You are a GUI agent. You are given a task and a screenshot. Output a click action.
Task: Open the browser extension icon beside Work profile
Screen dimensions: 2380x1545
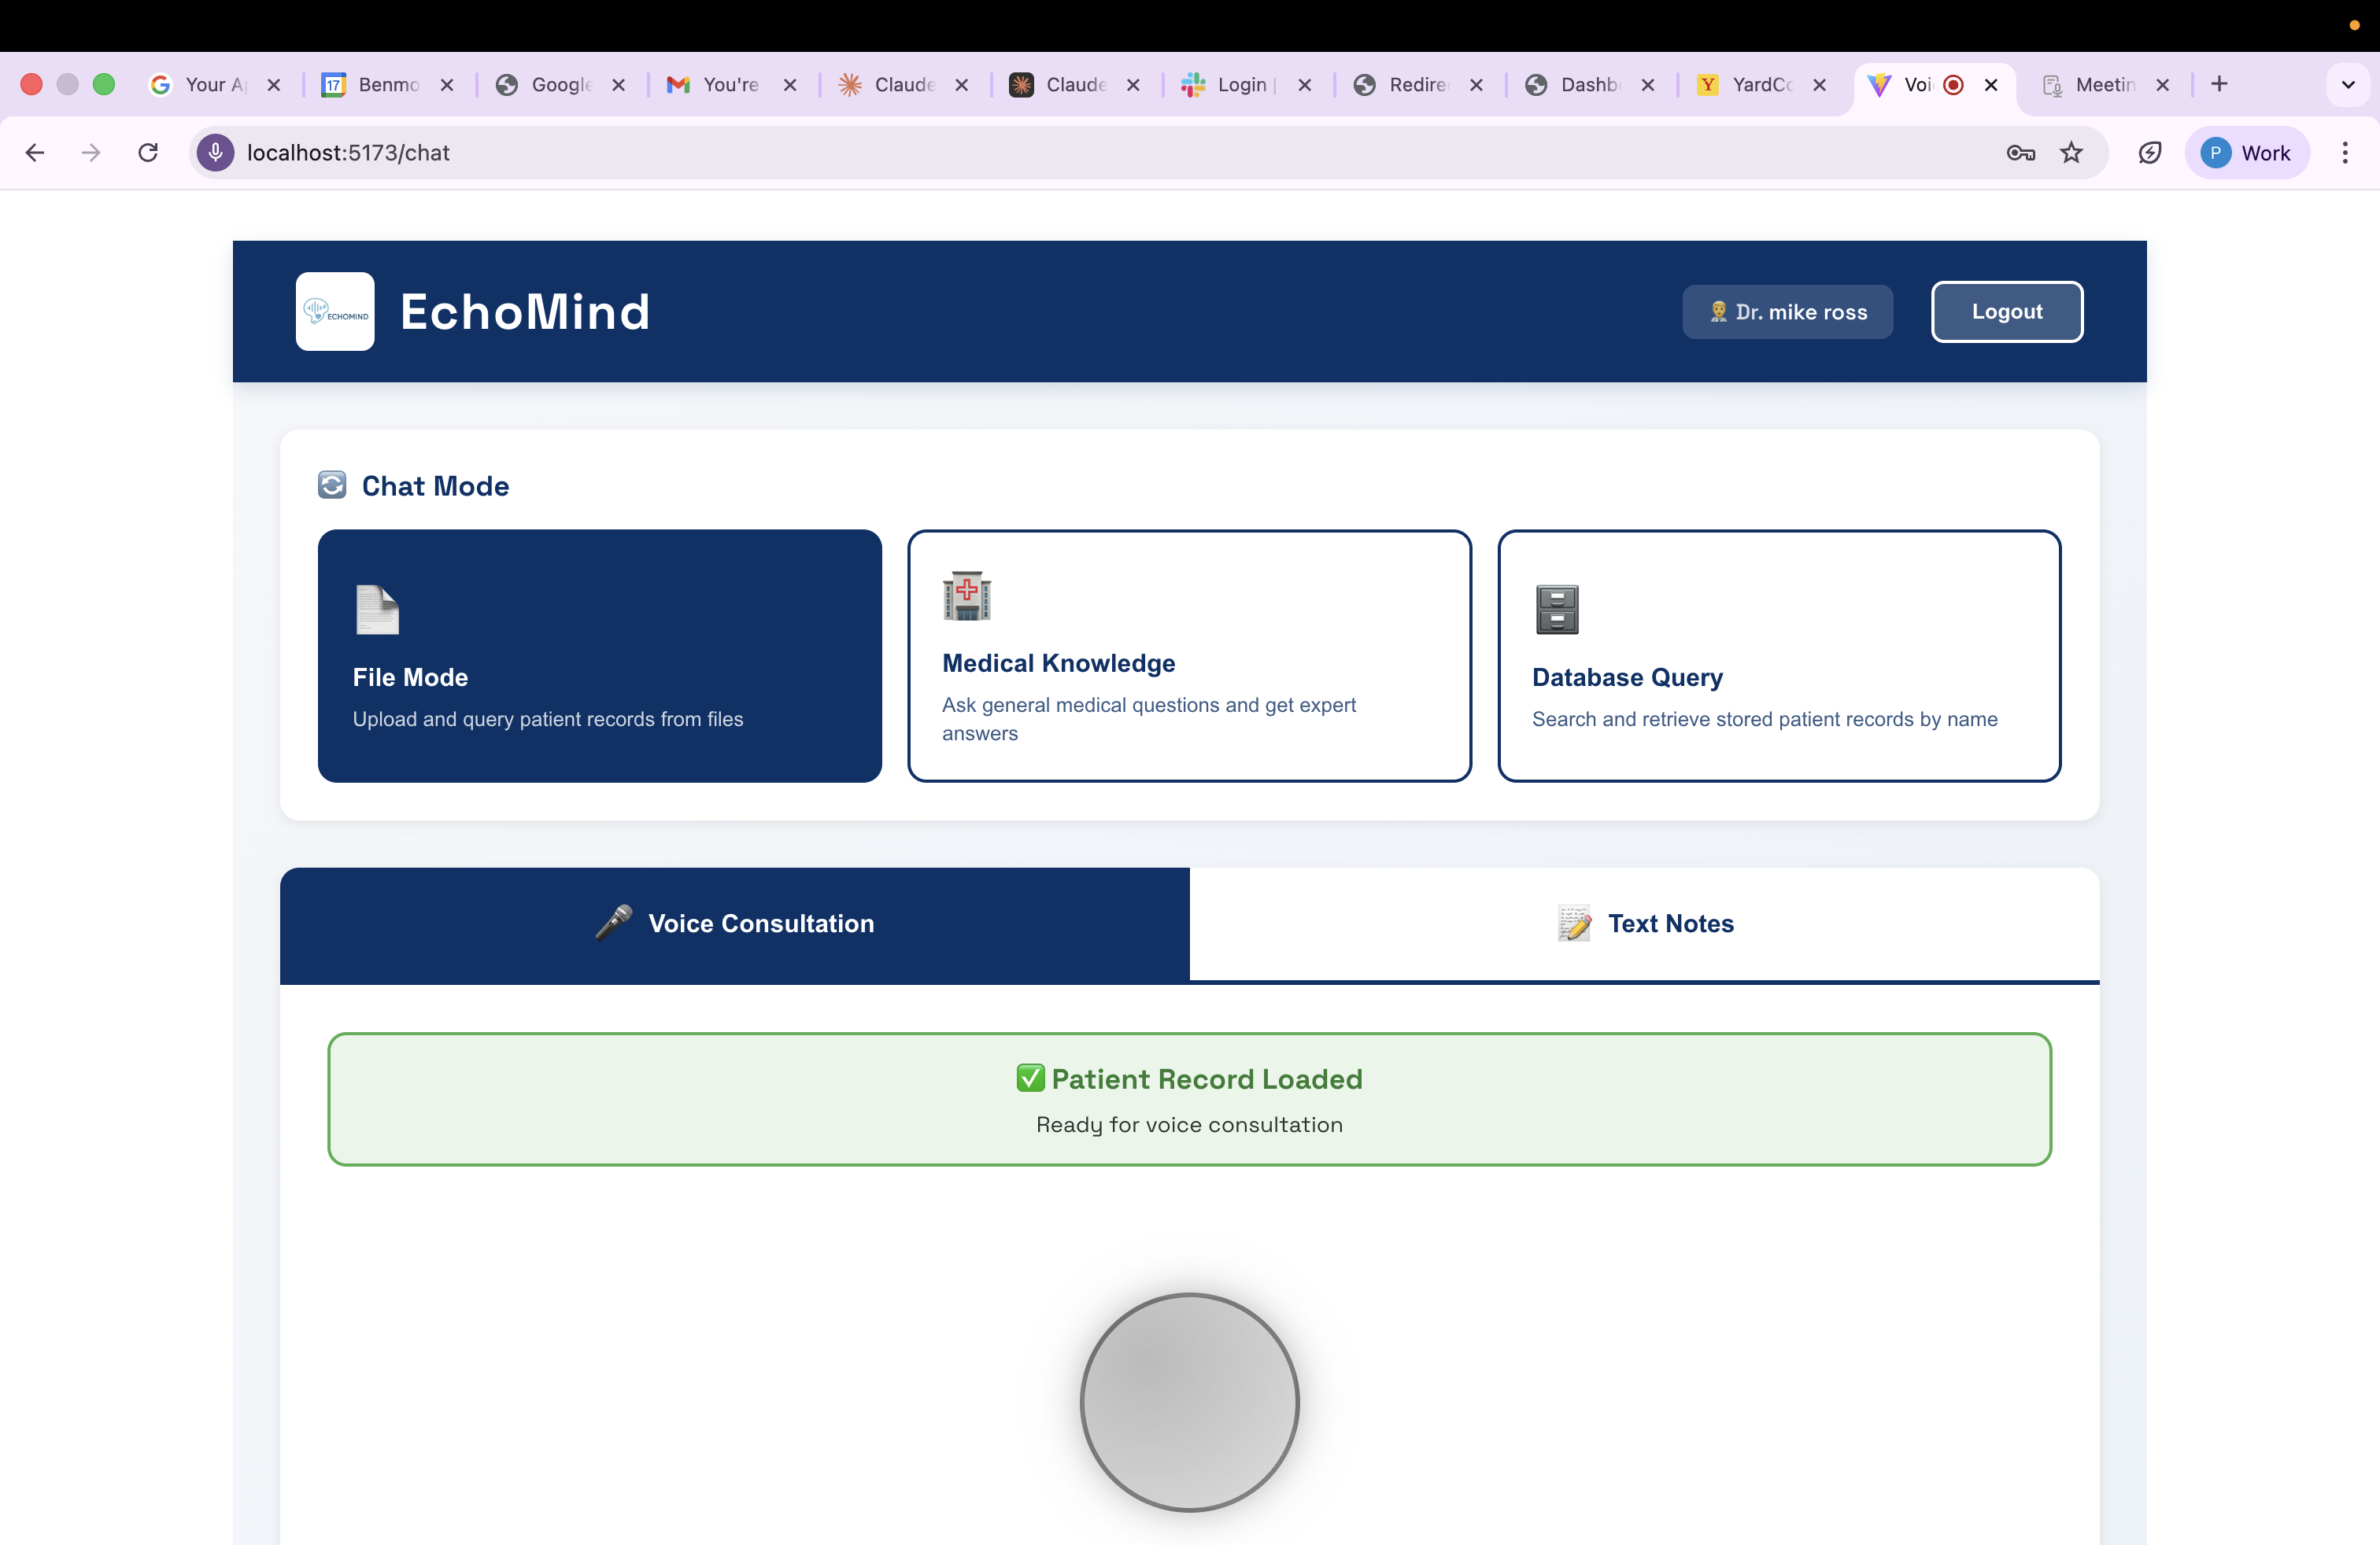[2150, 153]
